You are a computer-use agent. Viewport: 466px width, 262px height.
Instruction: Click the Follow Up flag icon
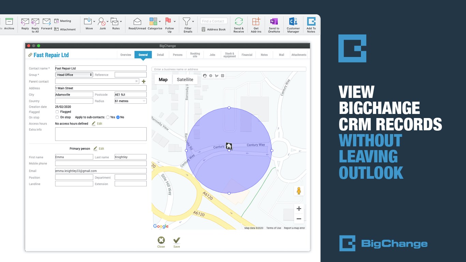pyautogui.click(x=168, y=21)
